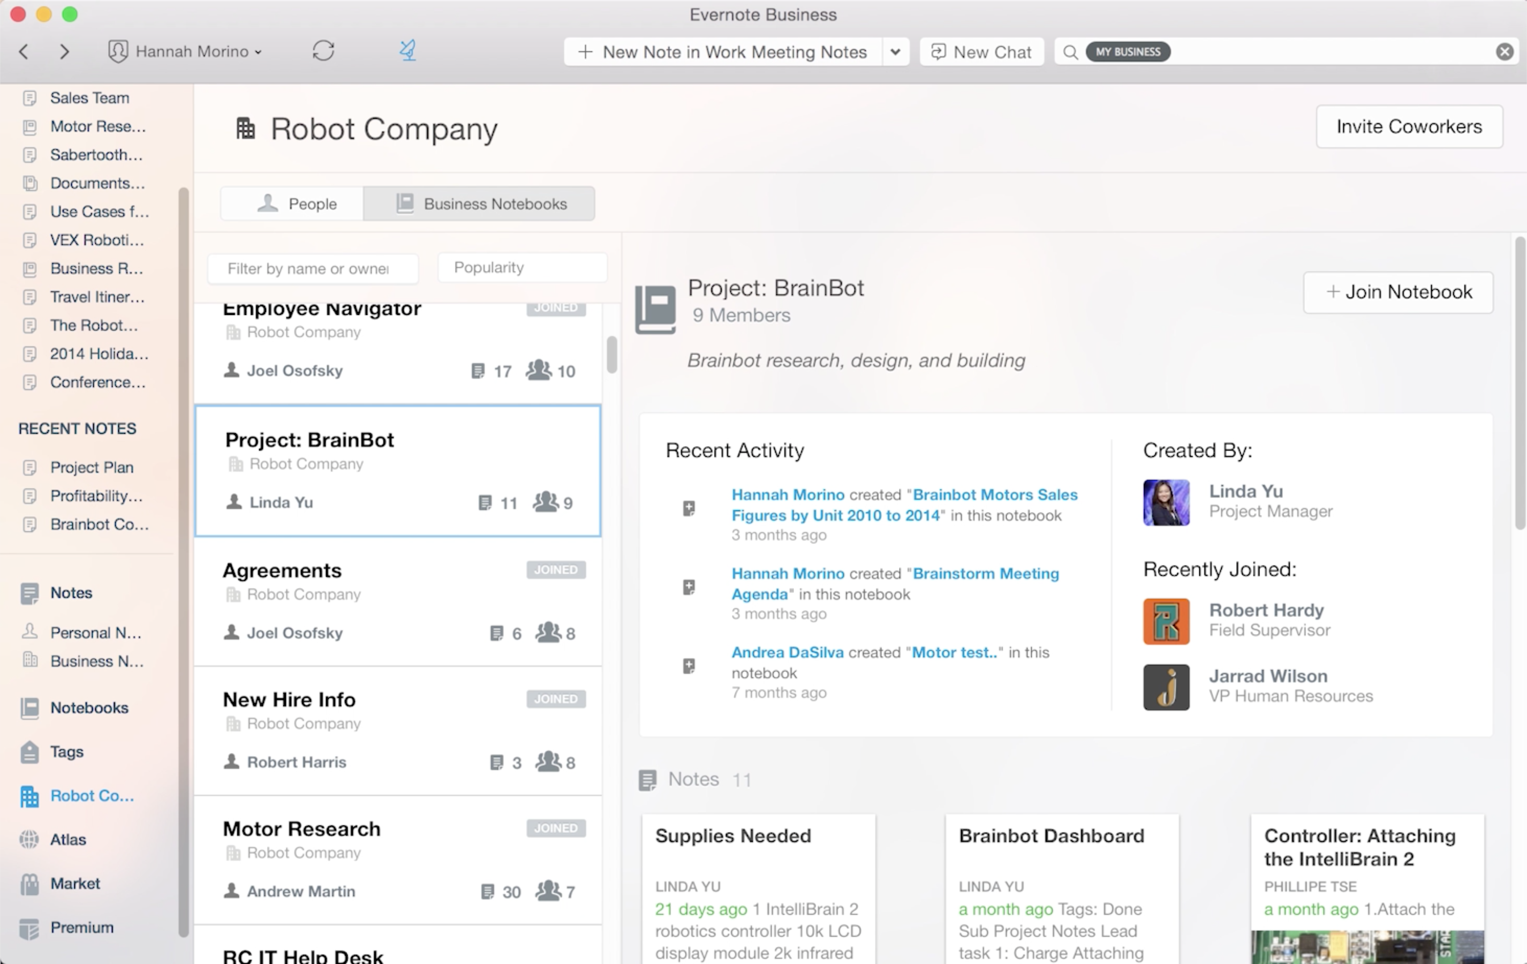Click the Robot Company sidebar icon
The image size is (1527, 964).
click(x=30, y=794)
